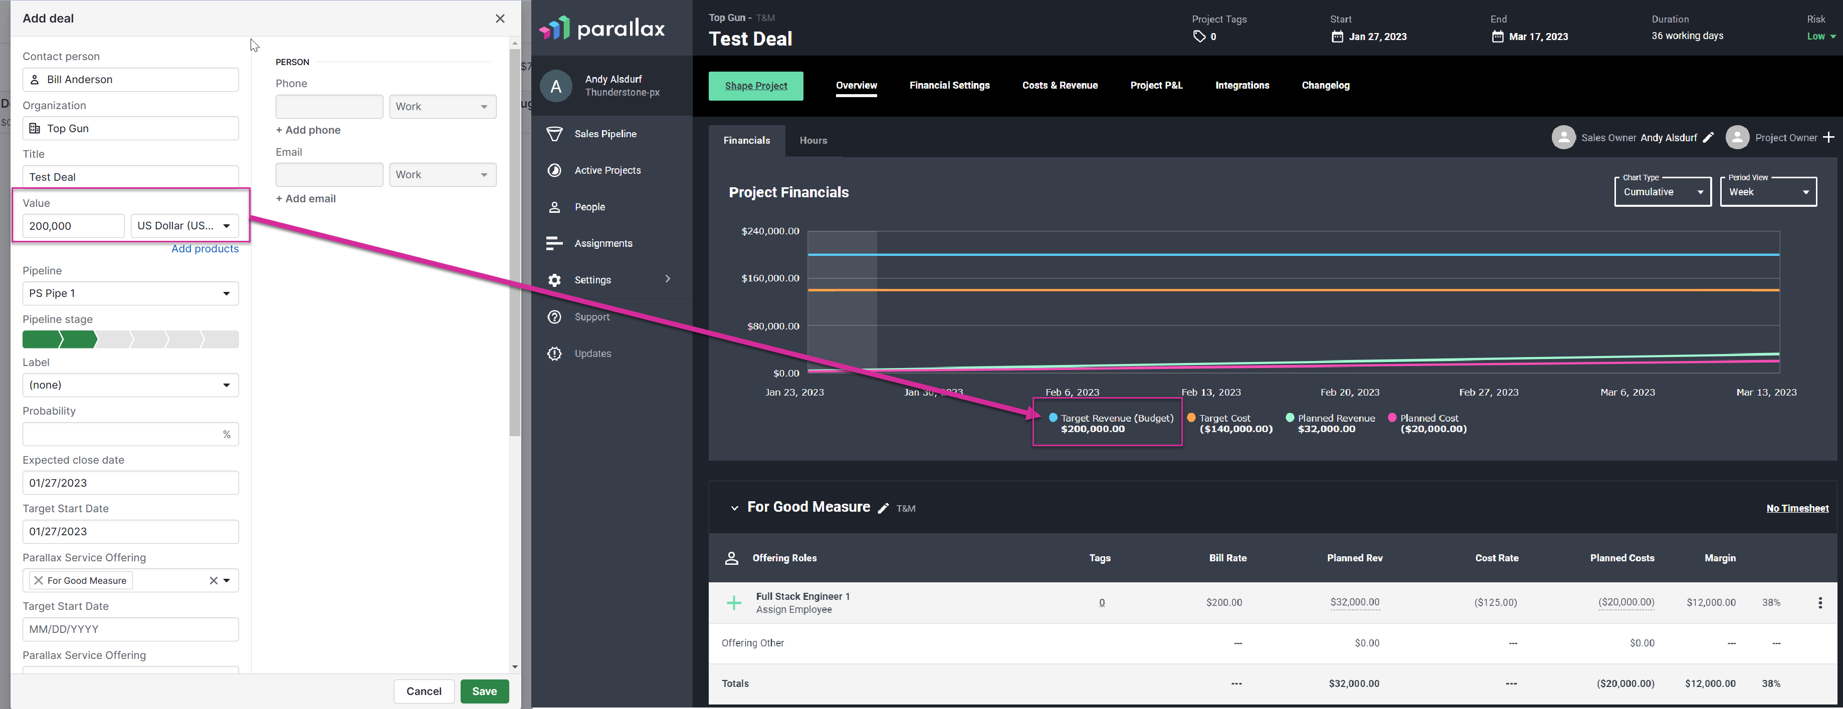Click the Probability input field
1843x709 pixels.
(130, 434)
